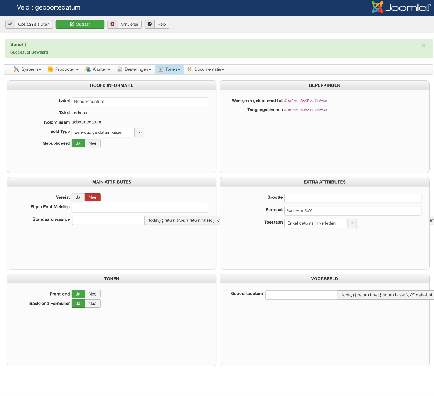This screenshot has height=396, width=434.
Task: Click the 'TONEN' panel header
Action: coord(112,279)
